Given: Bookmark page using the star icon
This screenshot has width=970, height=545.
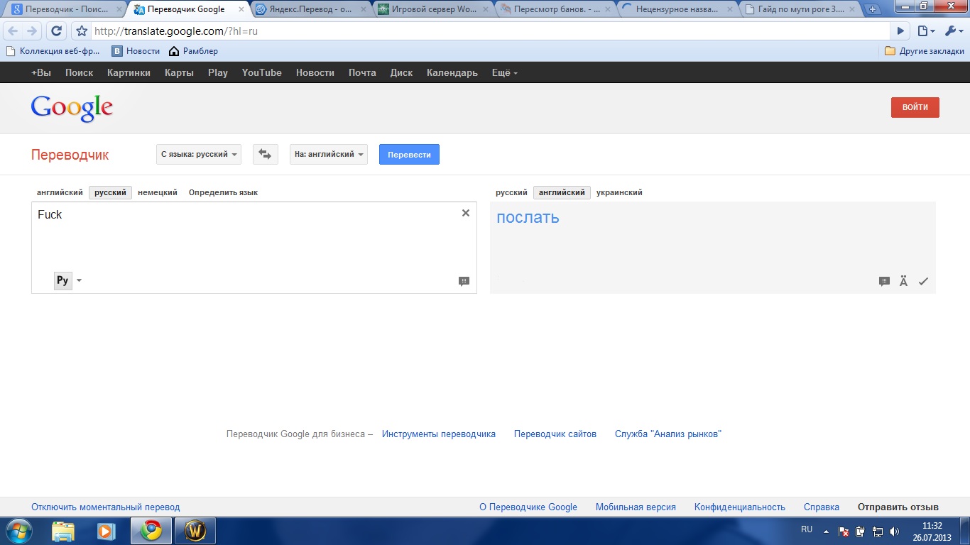Looking at the screenshot, I should [82, 31].
